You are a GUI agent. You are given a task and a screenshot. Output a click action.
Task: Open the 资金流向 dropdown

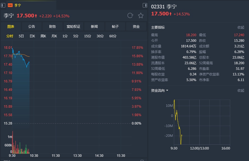click(167, 91)
